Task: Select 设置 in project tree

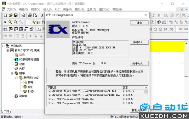Action: click(22, 64)
